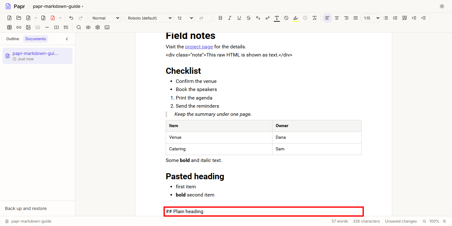
Task: Insert a table from the toolbar
Action: pyautogui.click(x=9, y=27)
